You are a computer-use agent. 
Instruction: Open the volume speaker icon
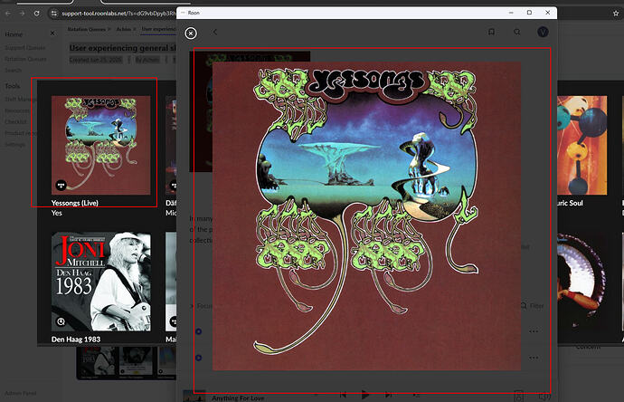pyautogui.click(x=544, y=397)
